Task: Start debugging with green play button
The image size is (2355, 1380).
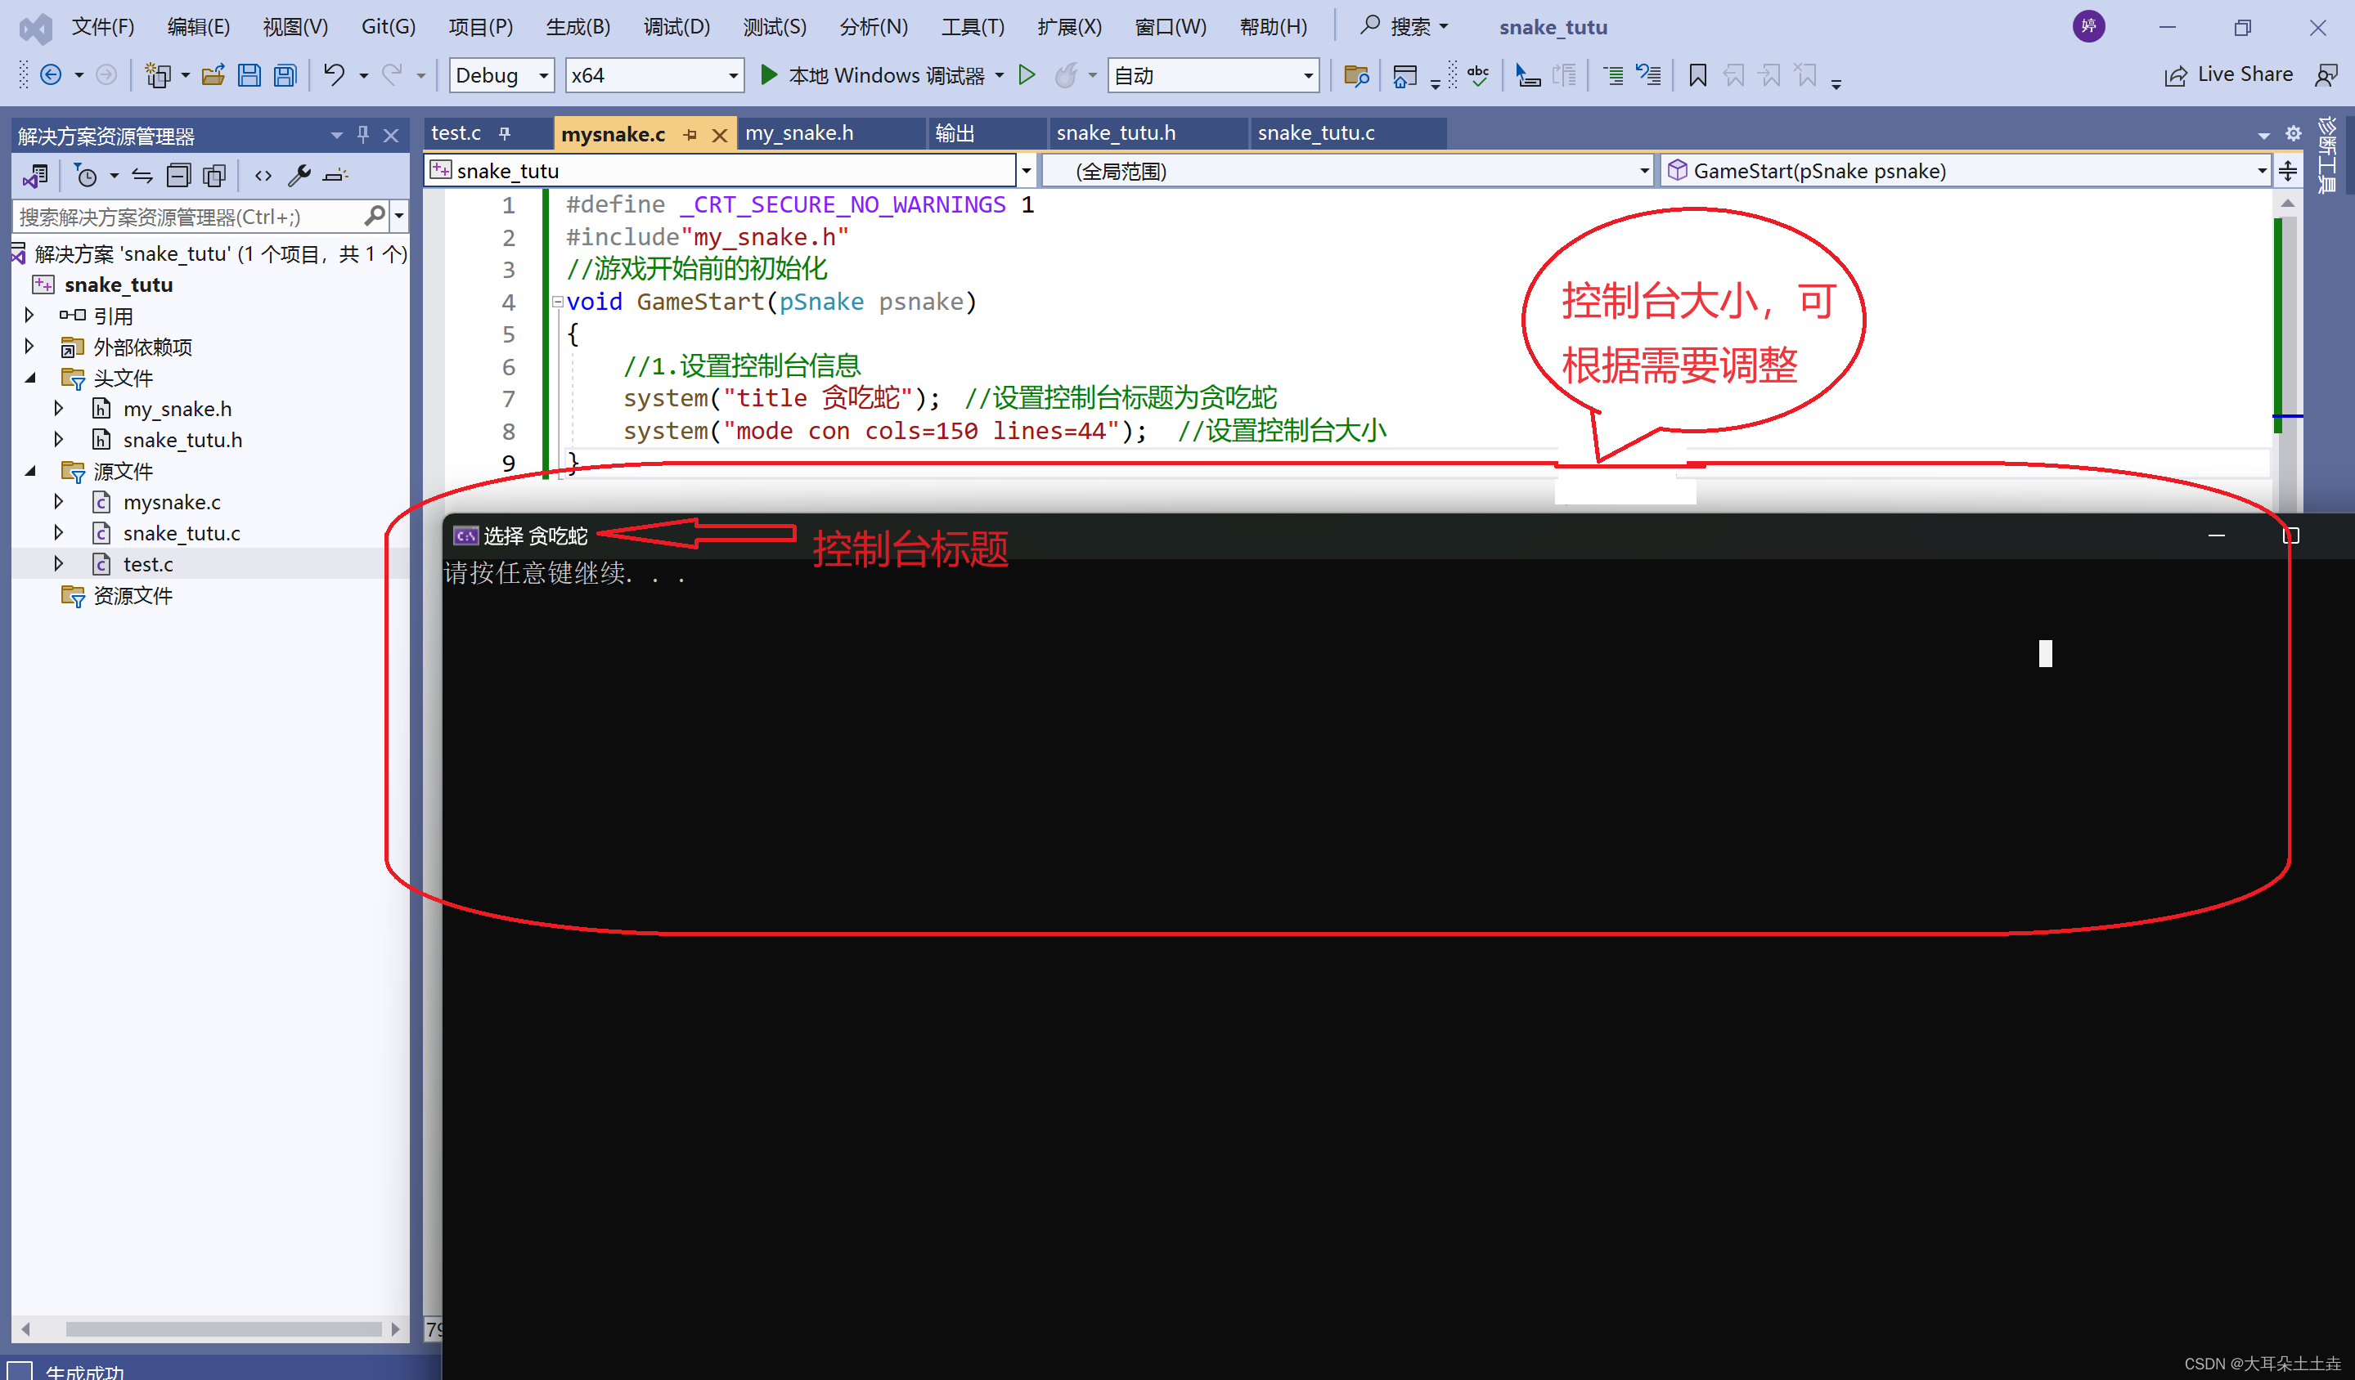Action: (768, 74)
